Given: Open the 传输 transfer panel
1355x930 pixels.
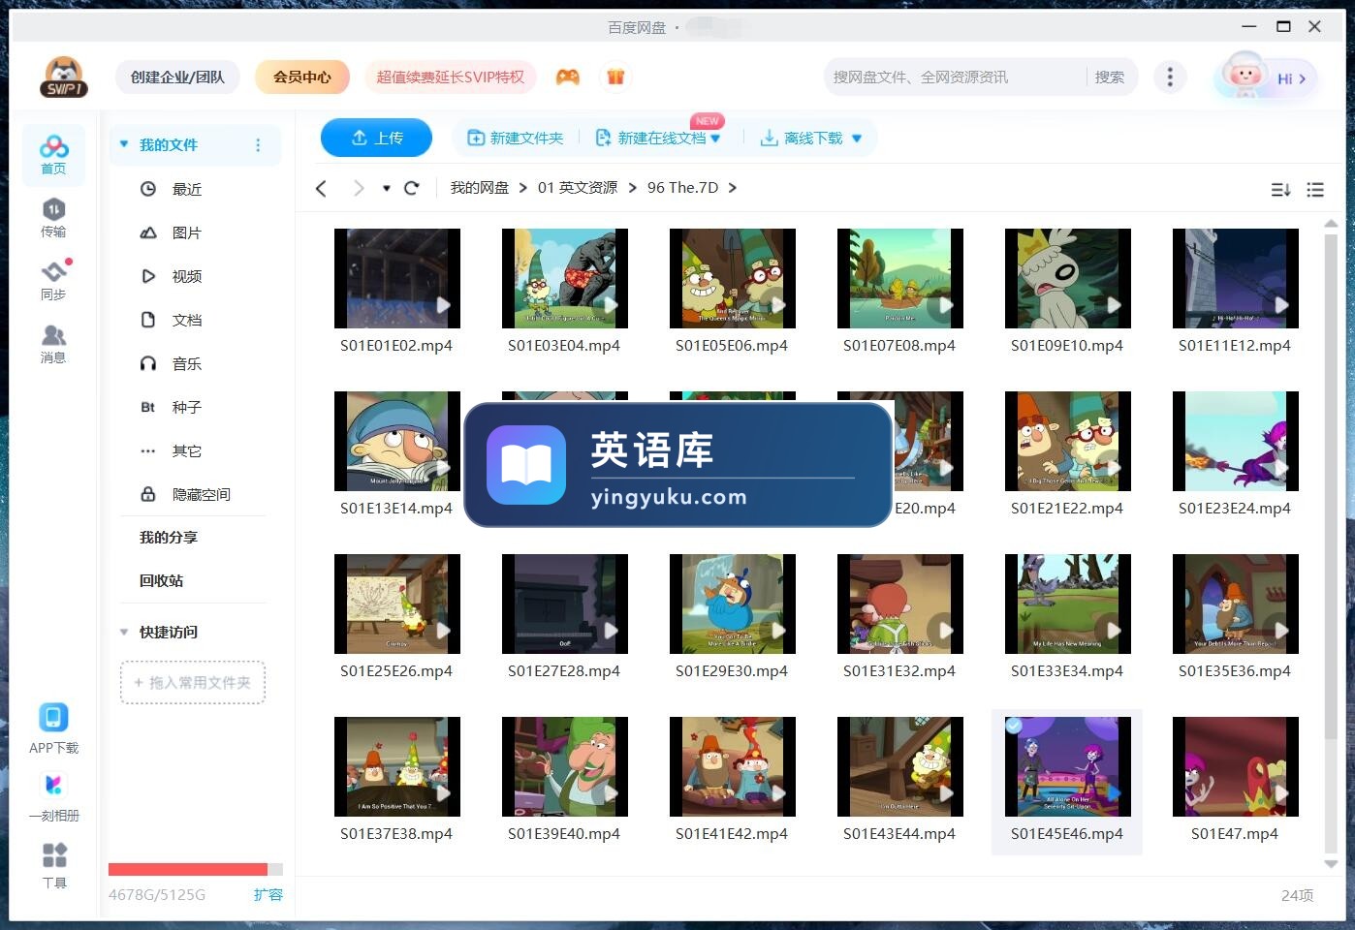Looking at the screenshot, I should [x=53, y=218].
